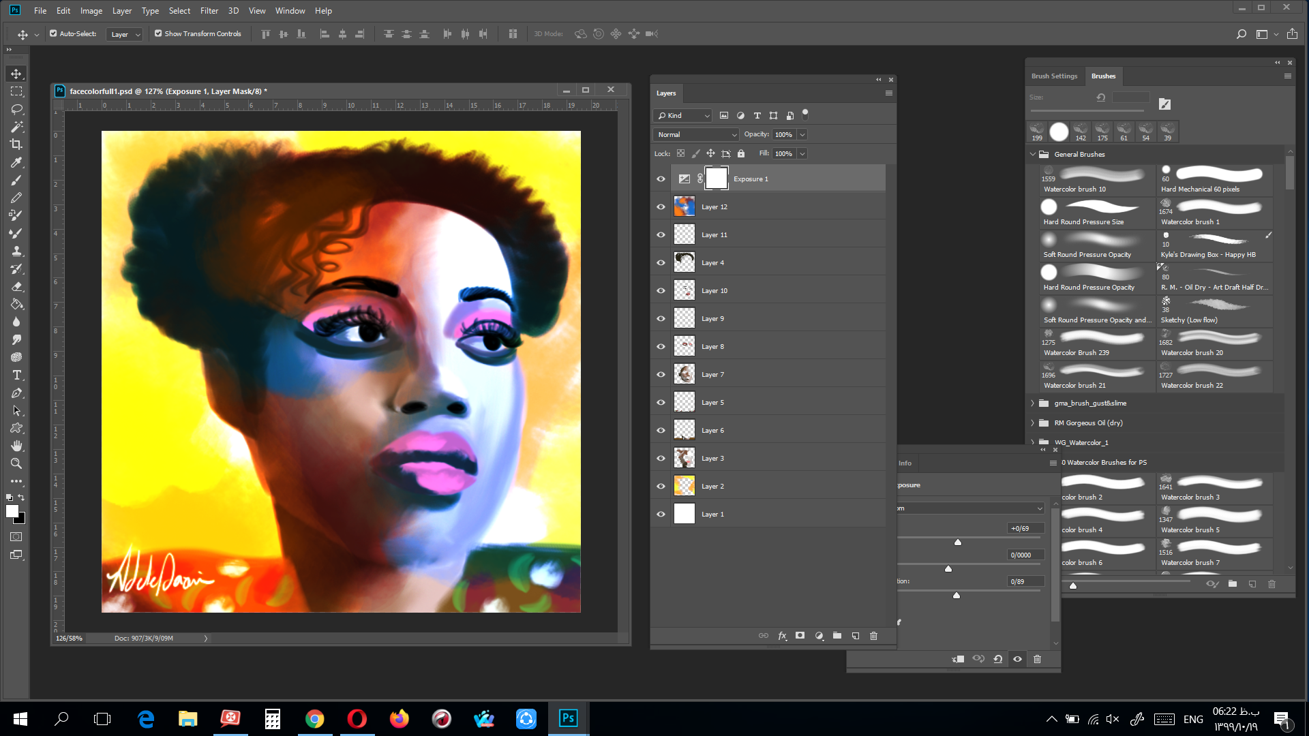Select the Crop tool
The image size is (1309, 736).
[x=16, y=144]
